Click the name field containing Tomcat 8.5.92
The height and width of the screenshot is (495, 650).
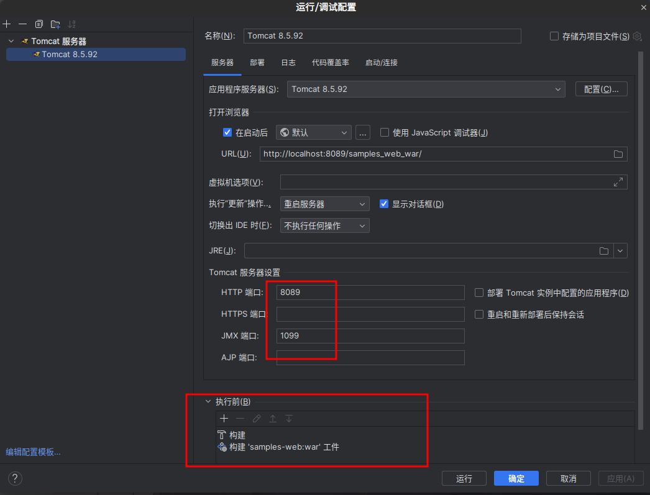point(382,36)
